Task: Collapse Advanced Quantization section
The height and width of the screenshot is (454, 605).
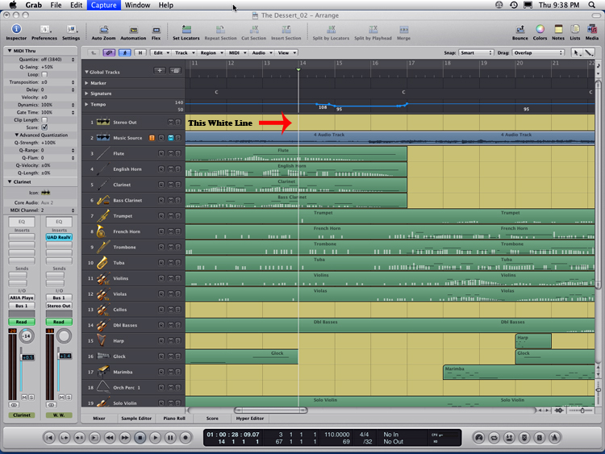Action: (x=17, y=135)
